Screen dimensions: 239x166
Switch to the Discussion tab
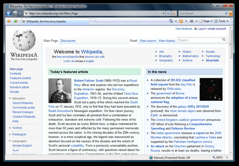[68, 41]
